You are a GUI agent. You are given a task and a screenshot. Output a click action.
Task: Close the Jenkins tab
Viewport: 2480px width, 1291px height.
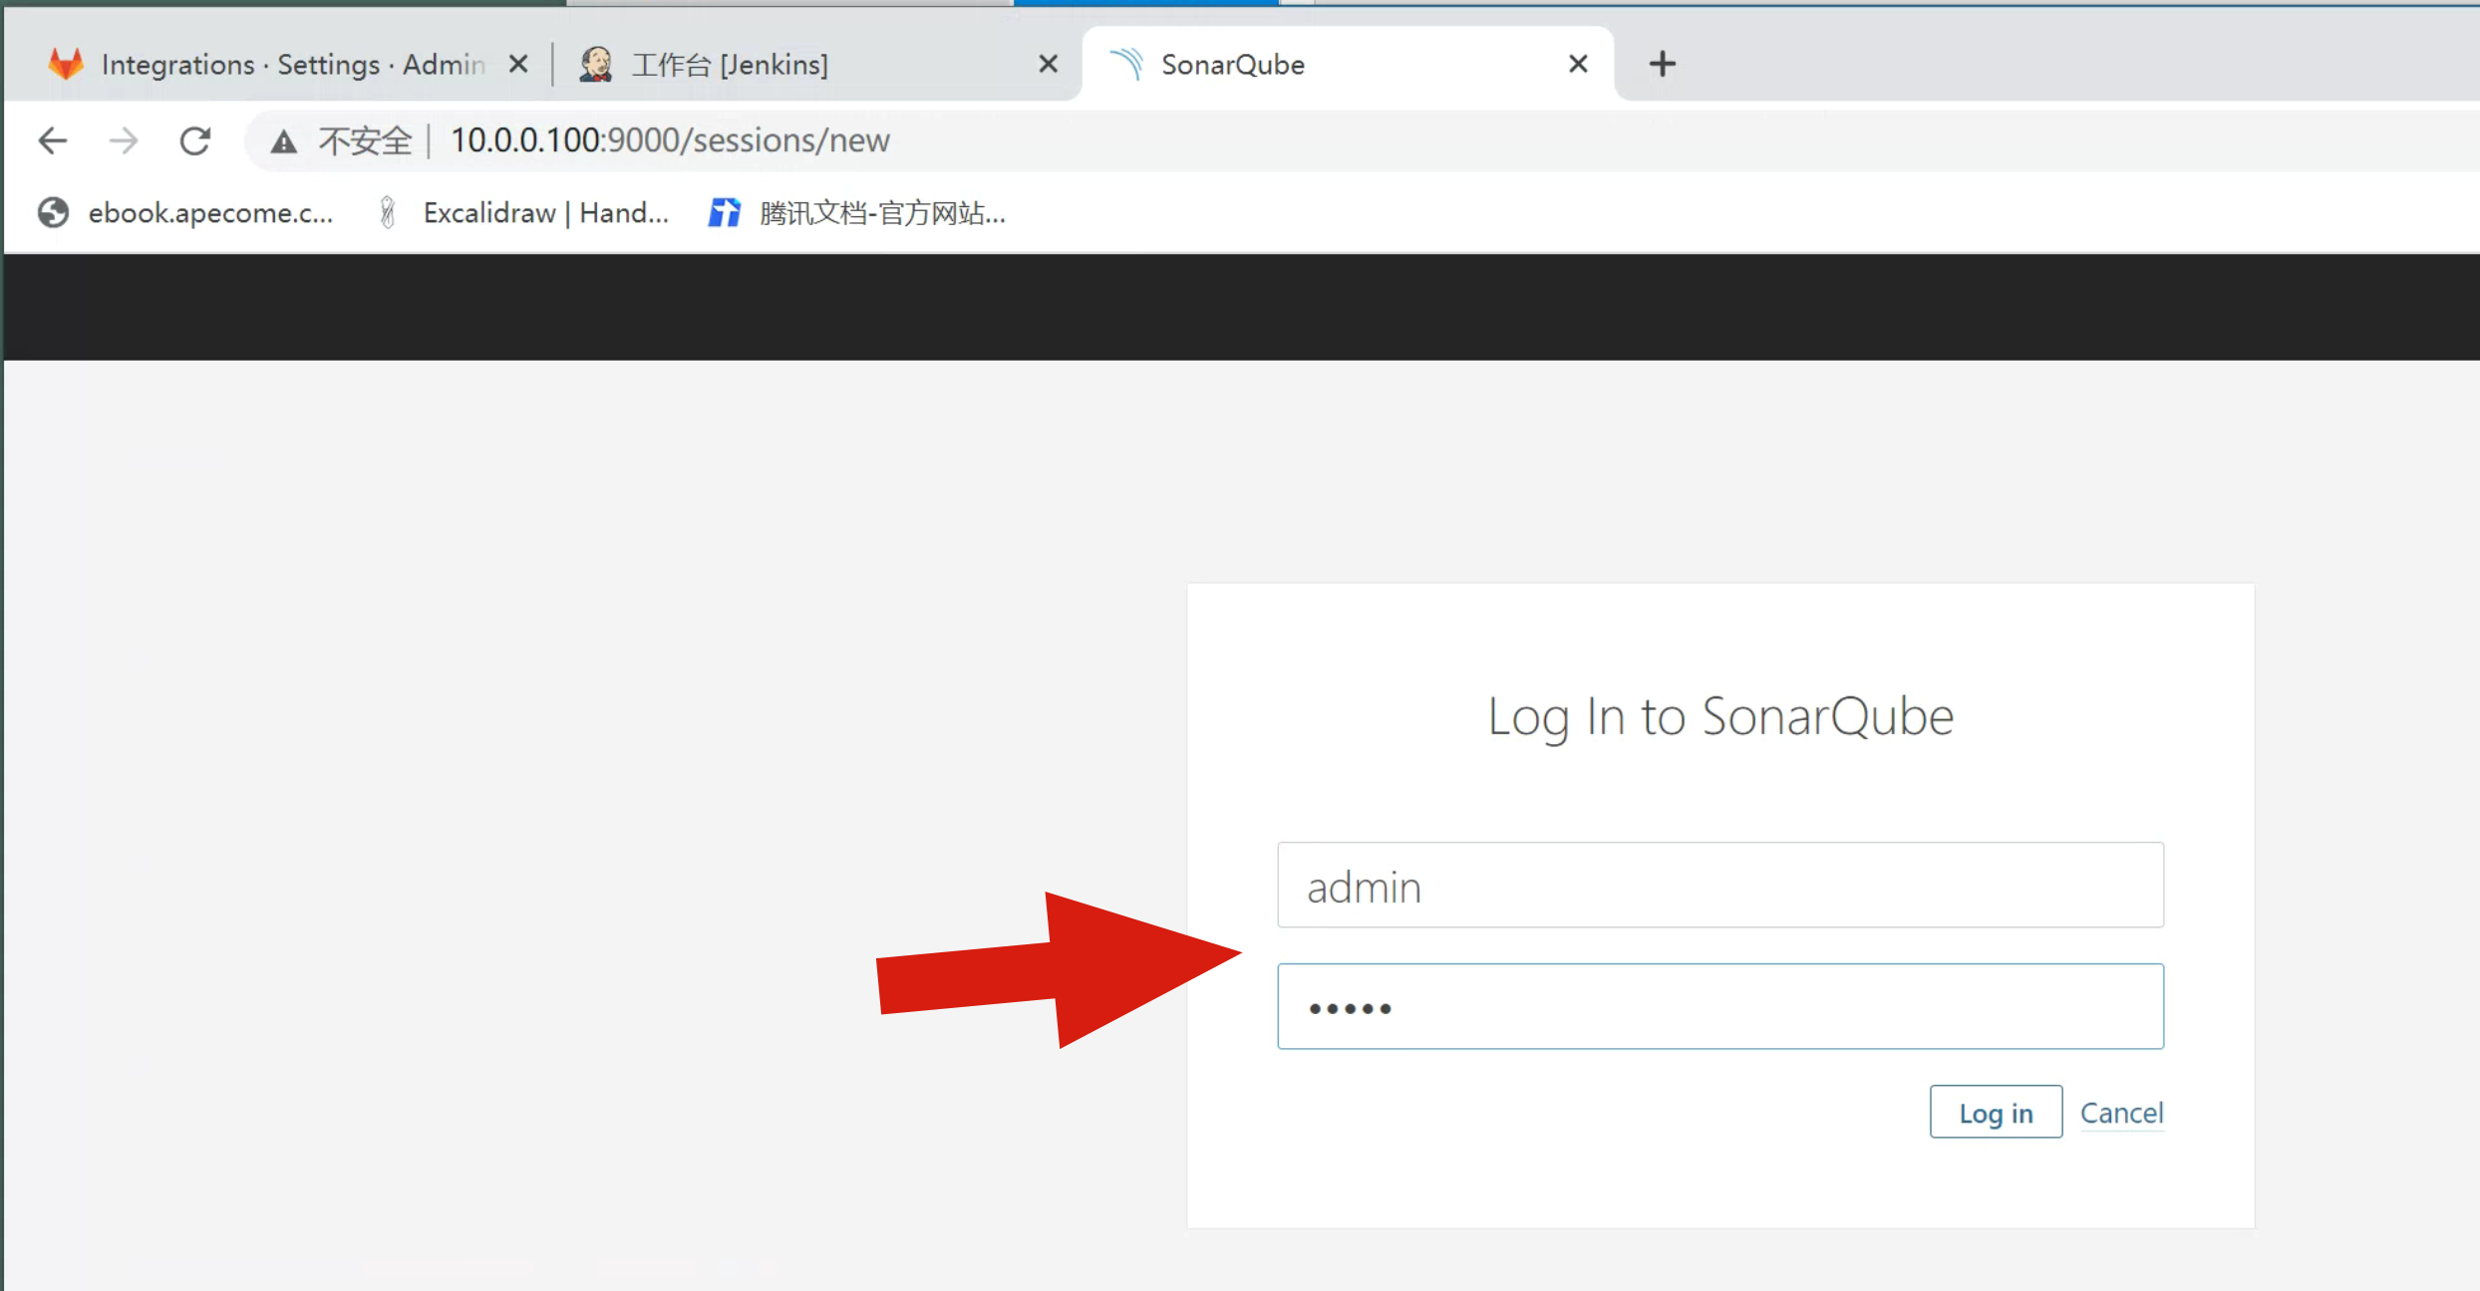tap(1049, 64)
